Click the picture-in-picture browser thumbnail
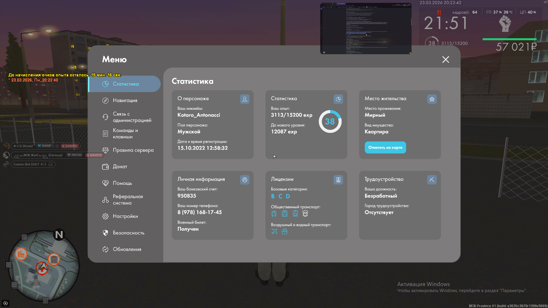 366,29
